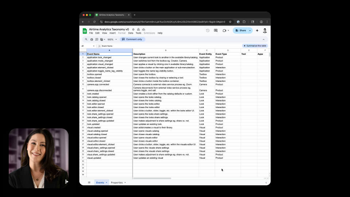Click the print icon in toolbar

pos(92,39)
